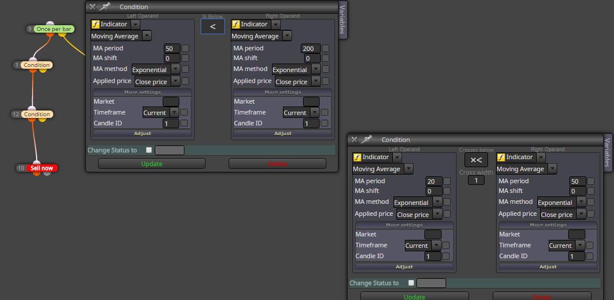
Task: Click Market field in upper left operand
Action: point(171,101)
